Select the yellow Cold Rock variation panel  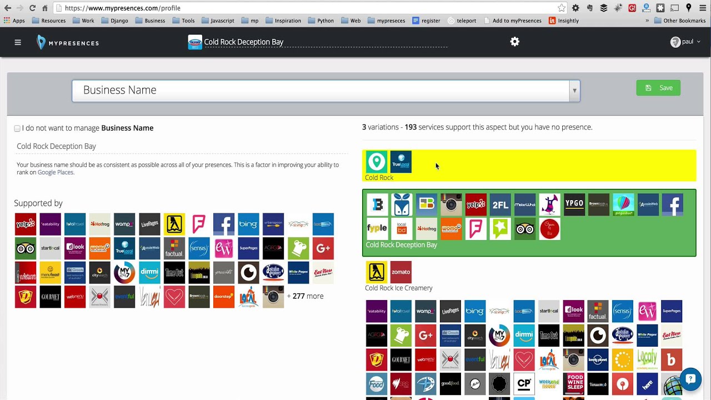click(x=529, y=166)
